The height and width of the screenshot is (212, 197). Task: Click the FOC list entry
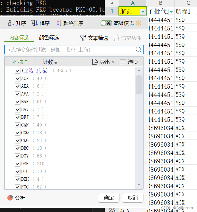[x=25, y=187]
